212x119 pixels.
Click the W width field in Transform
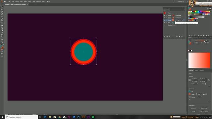(204, 79)
